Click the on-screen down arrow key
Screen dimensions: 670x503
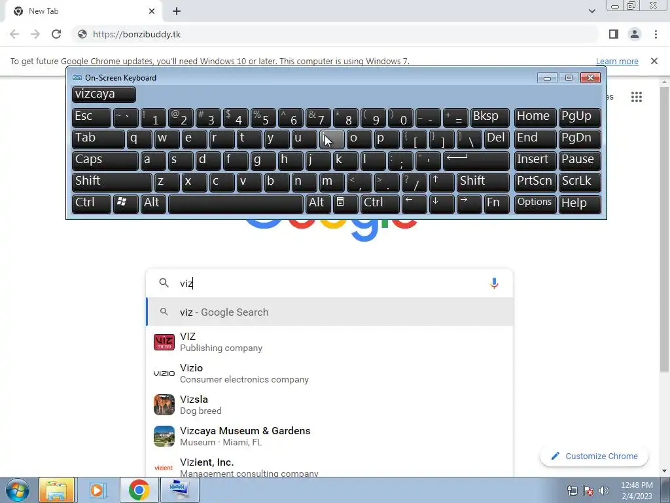(x=442, y=204)
